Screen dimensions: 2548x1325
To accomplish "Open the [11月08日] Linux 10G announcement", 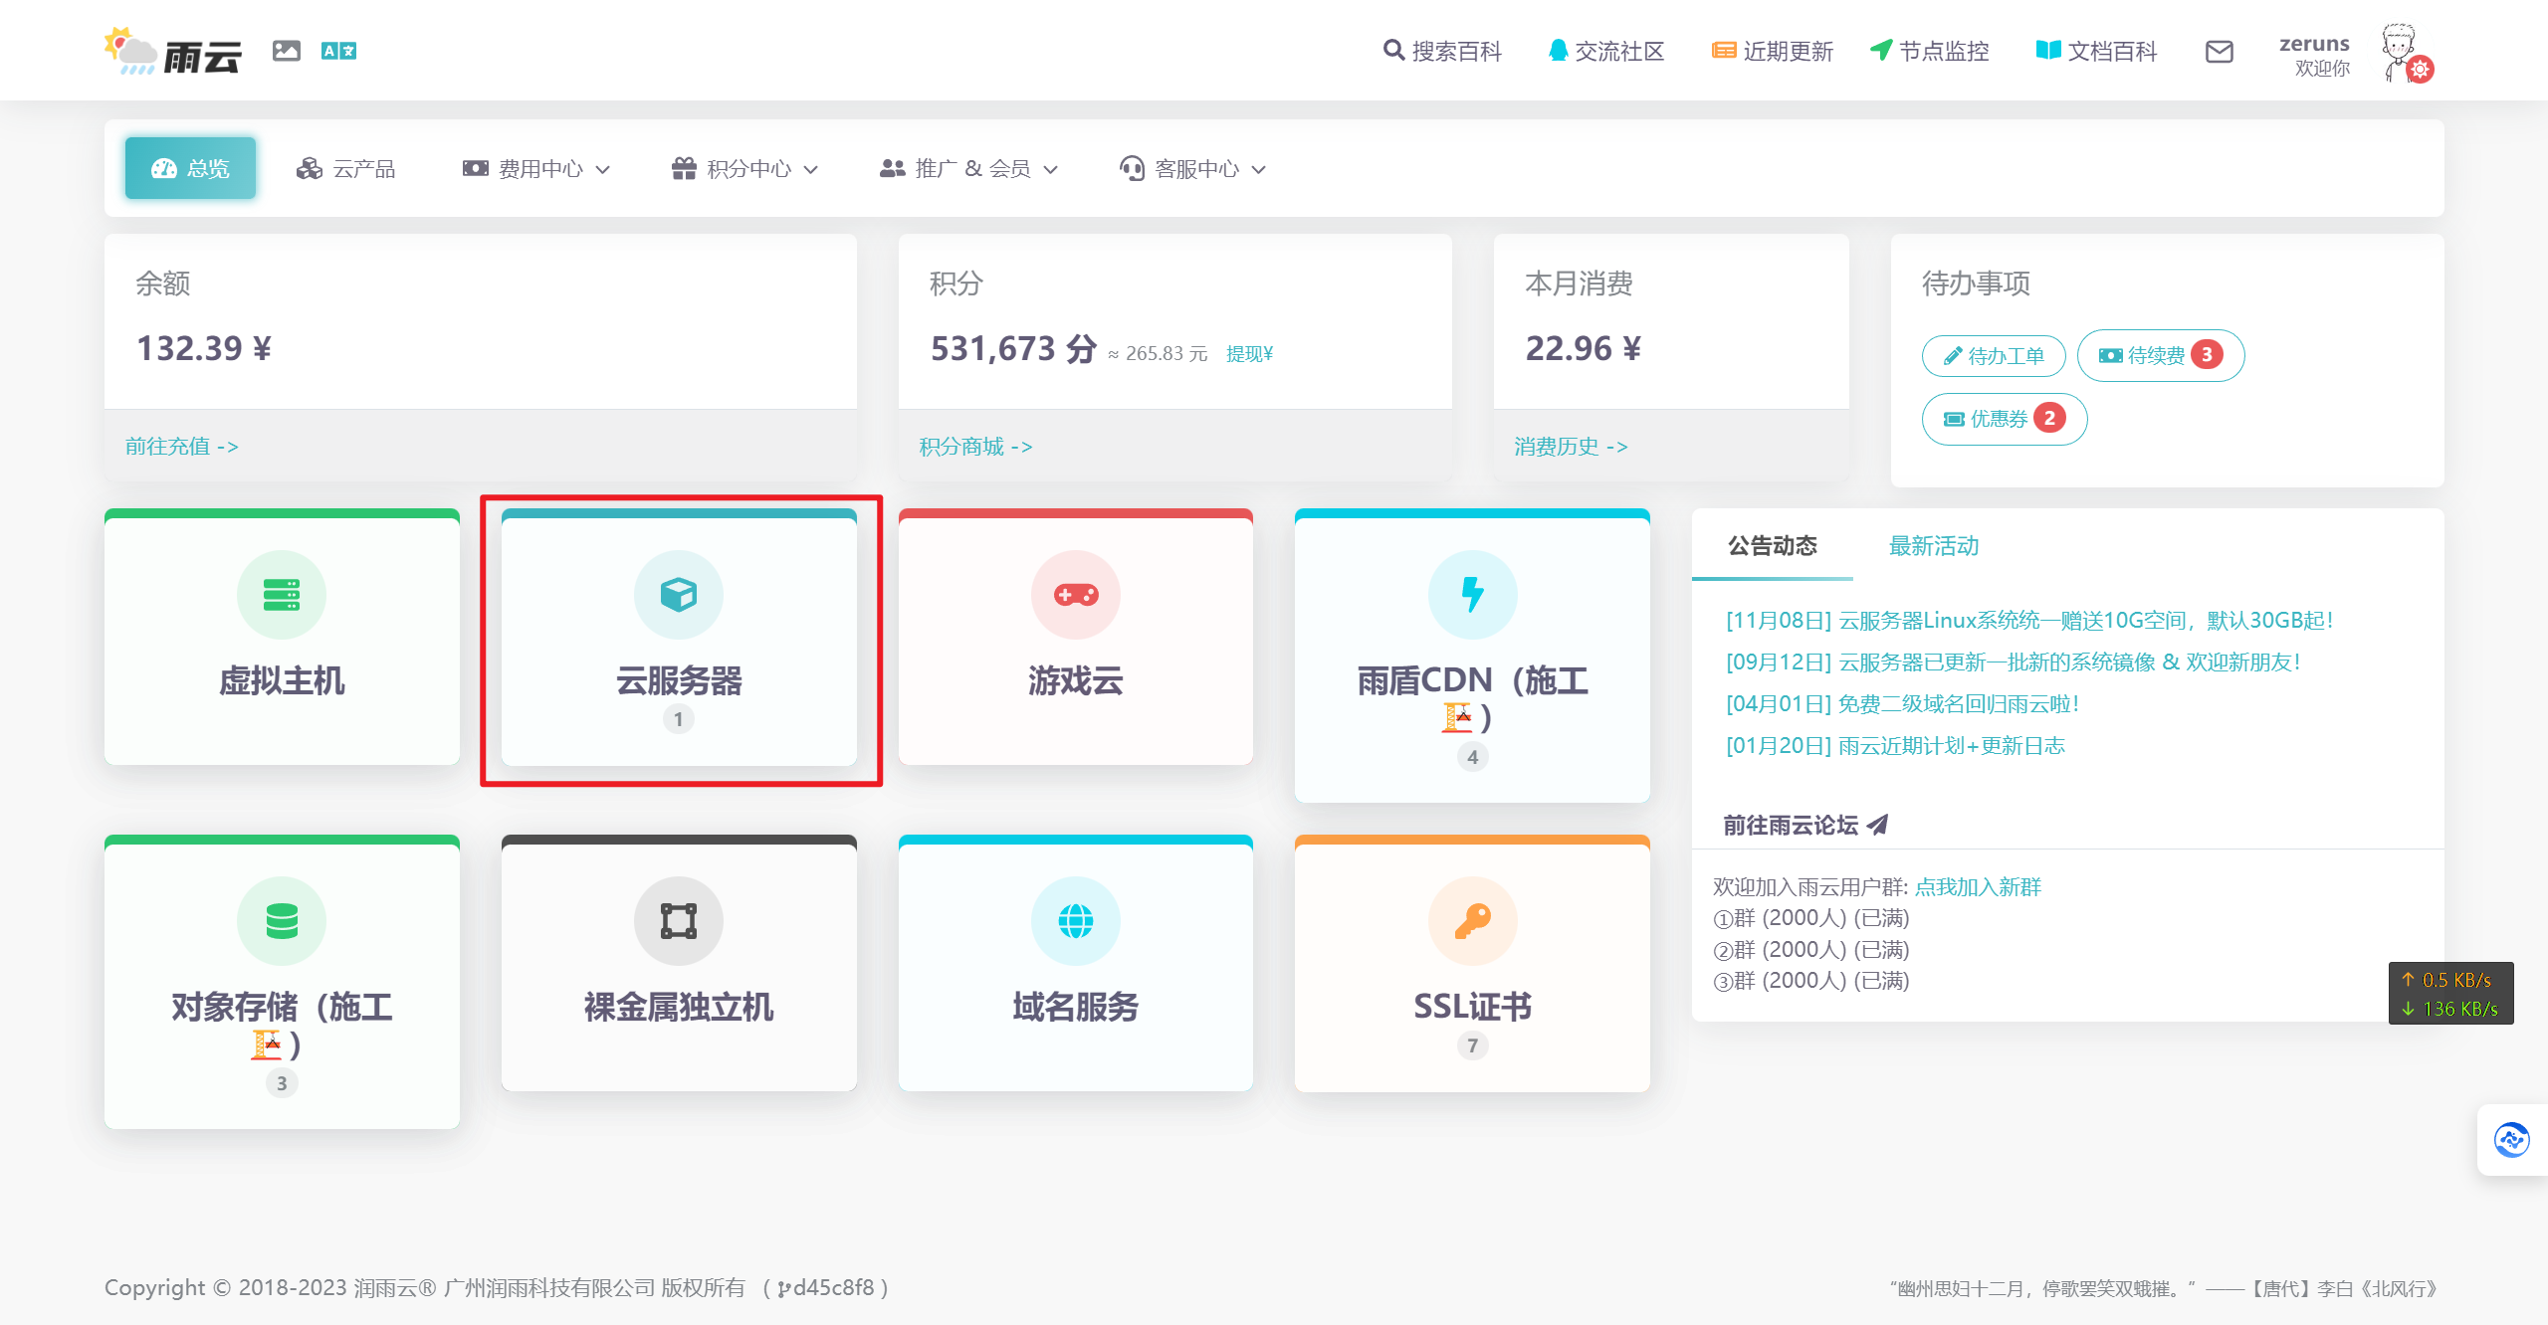I will [x=2029, y=621].
